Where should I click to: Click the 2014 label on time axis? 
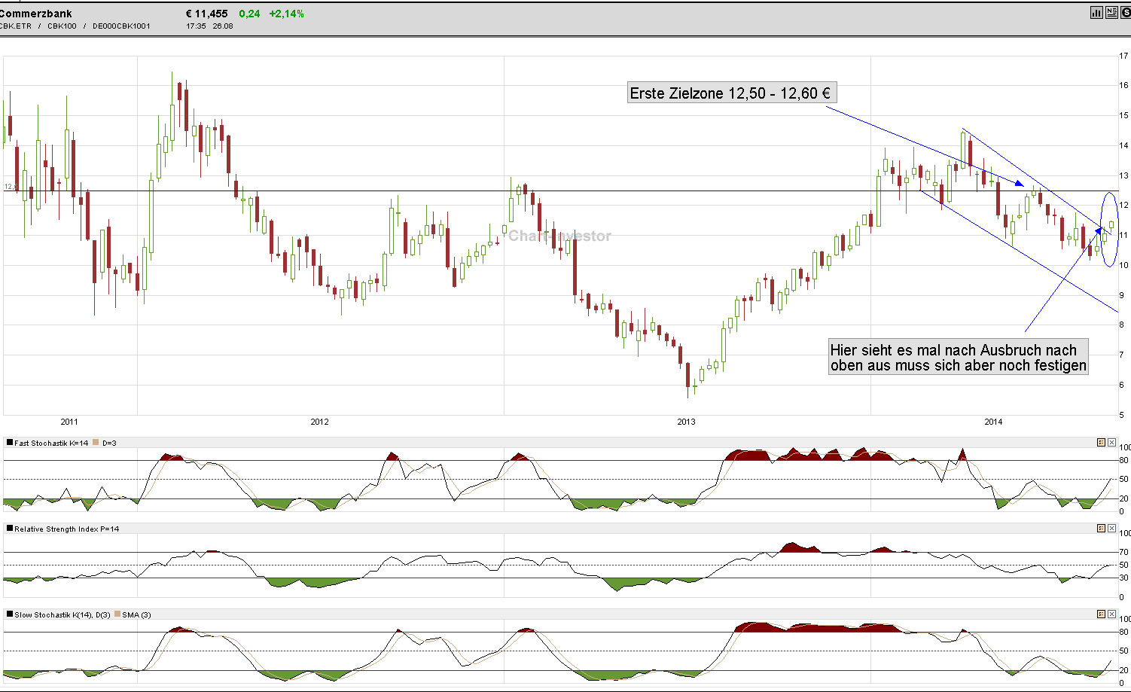[x=993, y=422]
